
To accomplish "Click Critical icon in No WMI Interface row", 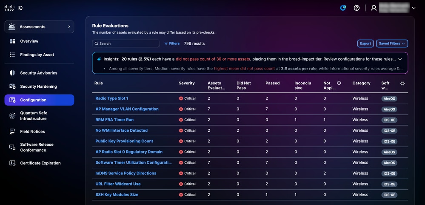I will point(181,130).
